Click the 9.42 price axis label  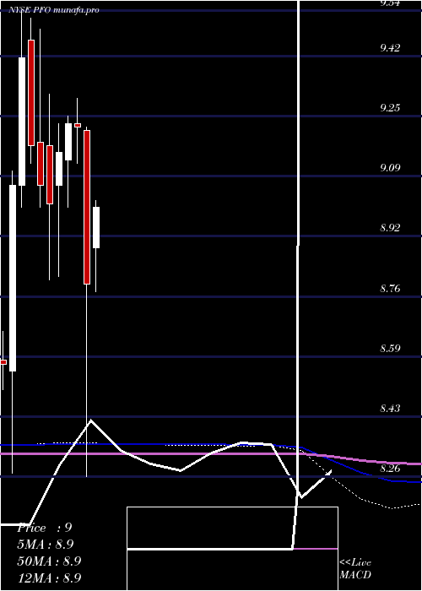(x=390, y=48)
